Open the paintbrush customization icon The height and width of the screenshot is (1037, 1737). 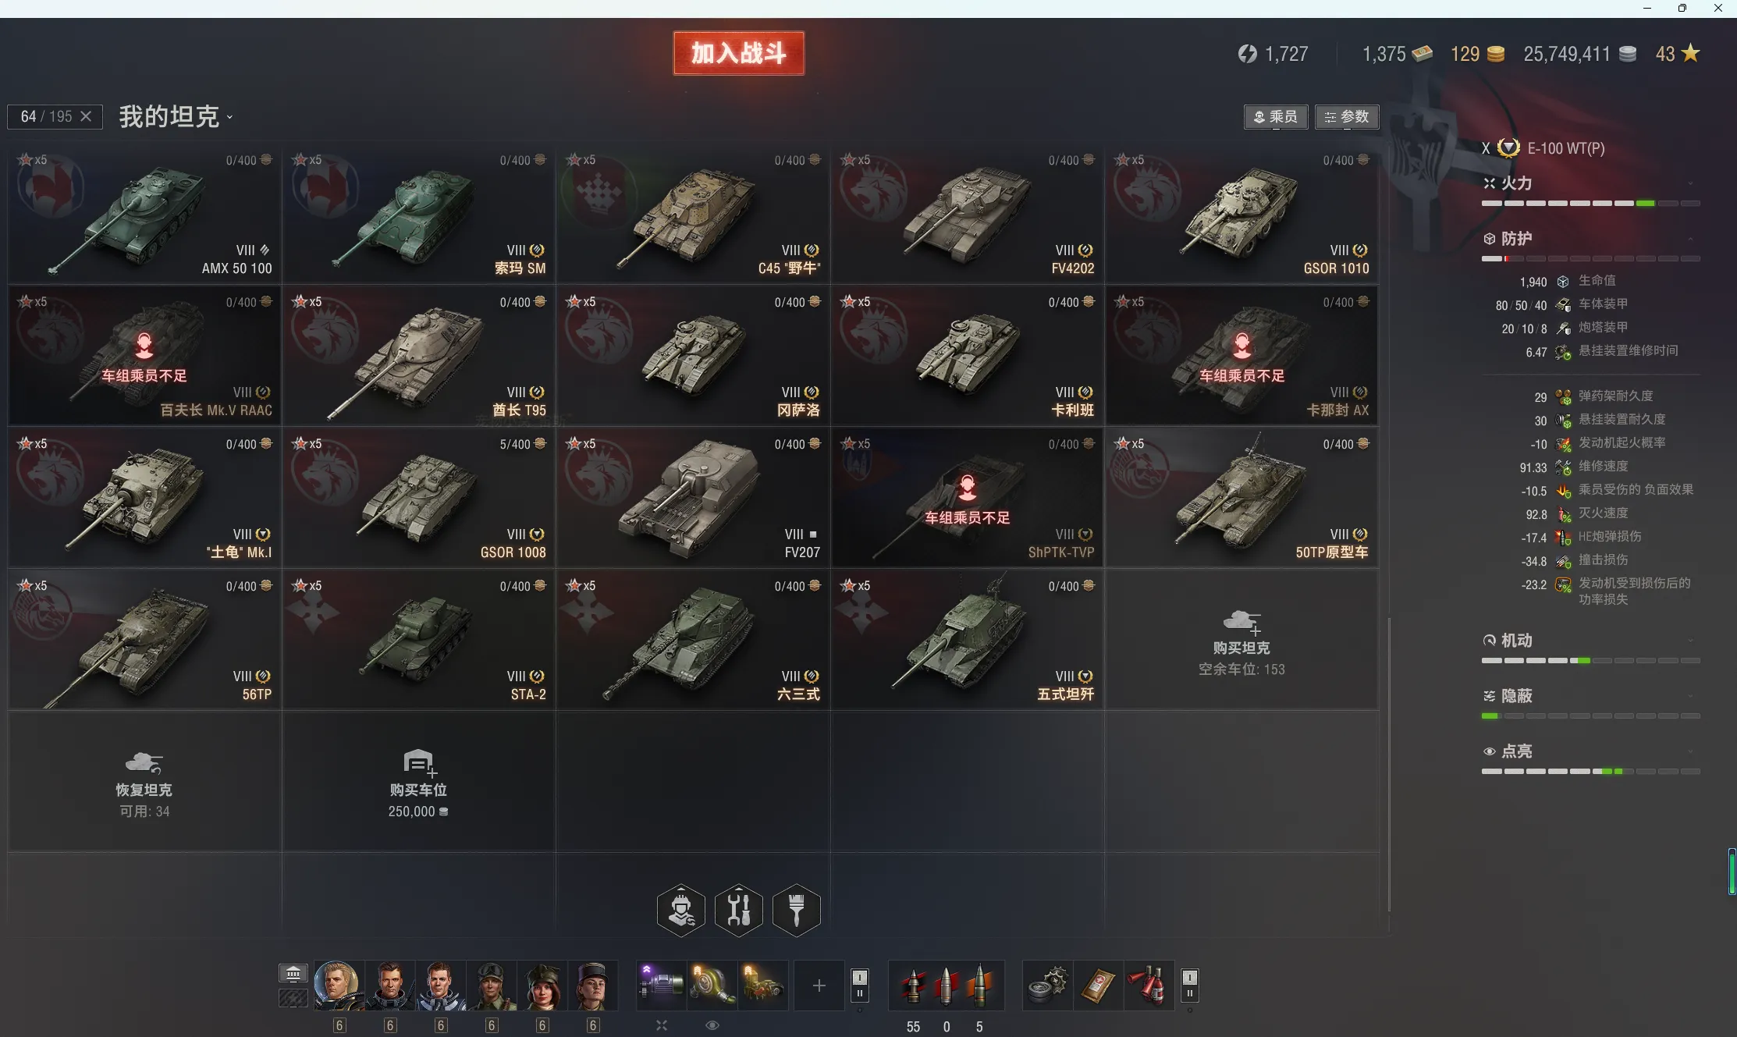pos(796,910)
